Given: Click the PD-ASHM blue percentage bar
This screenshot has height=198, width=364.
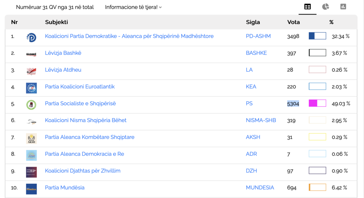Looking at the screenshot, I should point(317,36).
